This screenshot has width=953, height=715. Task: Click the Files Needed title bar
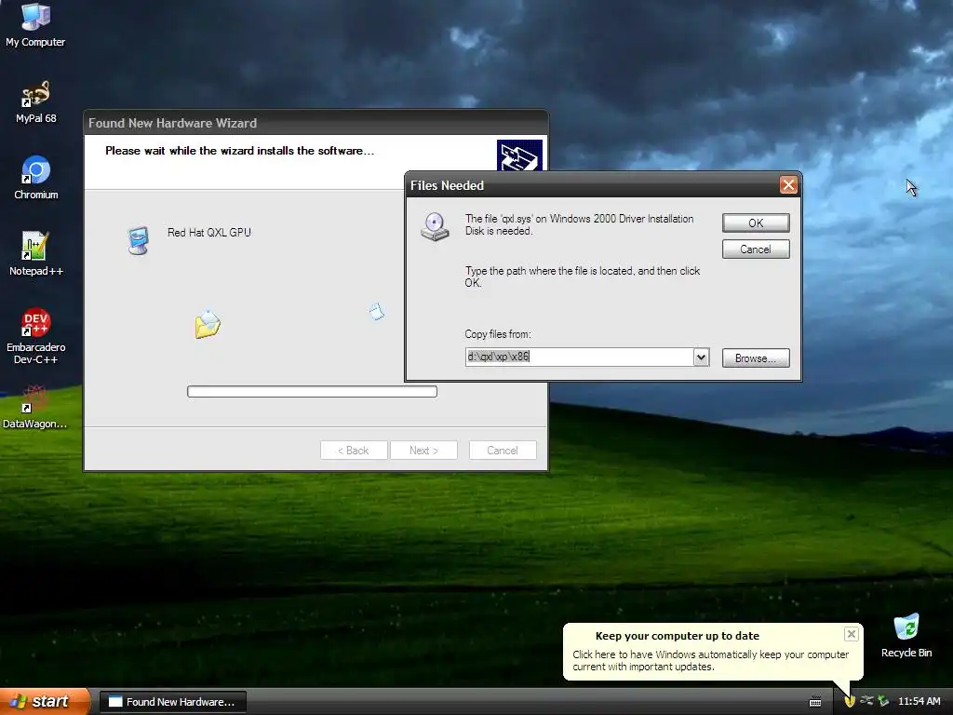(592, 185)
